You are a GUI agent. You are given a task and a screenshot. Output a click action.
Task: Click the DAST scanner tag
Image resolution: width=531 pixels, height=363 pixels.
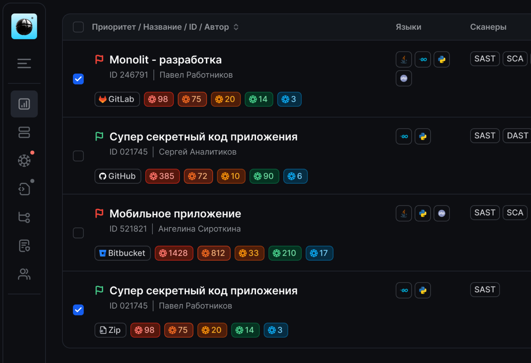[517, 136]
